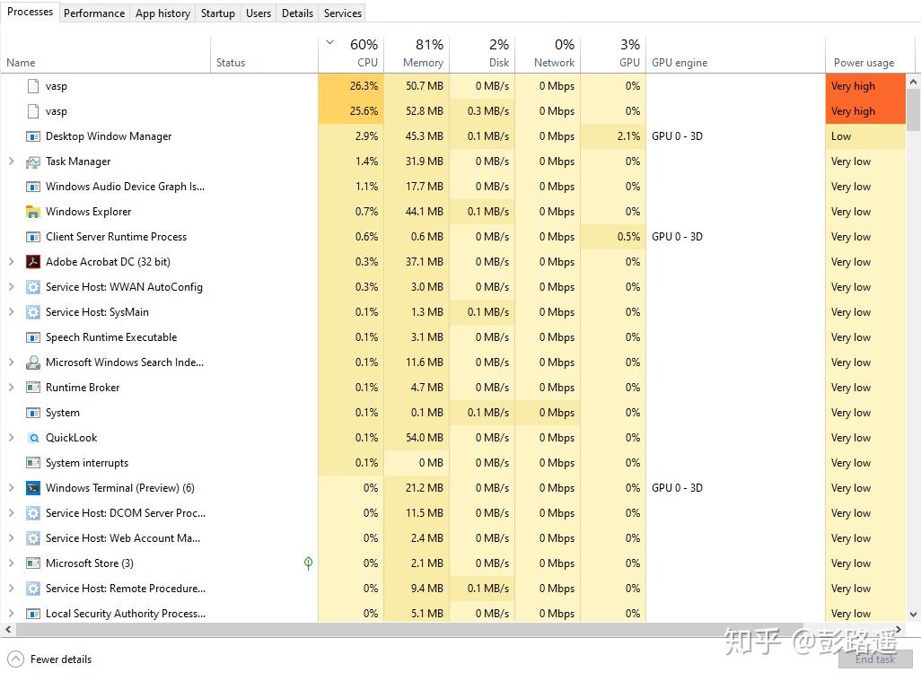This screenshot has width=921, height=681.
Task: Select the QuickLook magnifier icon
Action: click(x=33, y=437)
